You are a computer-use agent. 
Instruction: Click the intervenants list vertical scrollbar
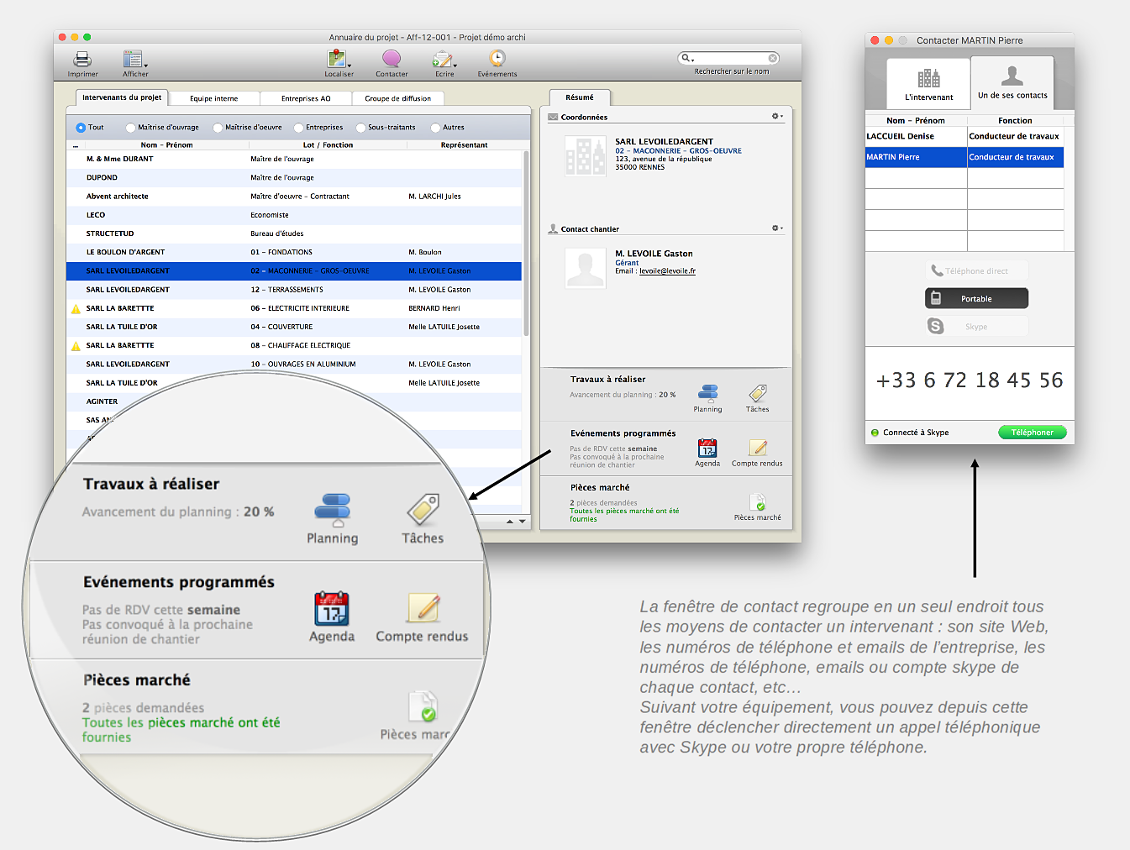click(526, 244)
